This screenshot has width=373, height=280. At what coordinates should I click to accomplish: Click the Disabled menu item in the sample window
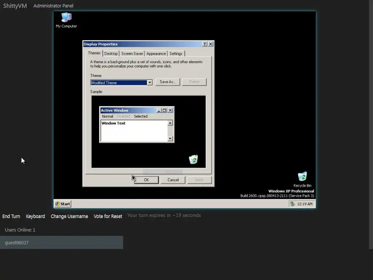(123, 116)
